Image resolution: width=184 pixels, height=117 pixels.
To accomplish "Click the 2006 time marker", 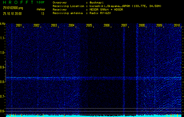I will (x=106, y=25).
